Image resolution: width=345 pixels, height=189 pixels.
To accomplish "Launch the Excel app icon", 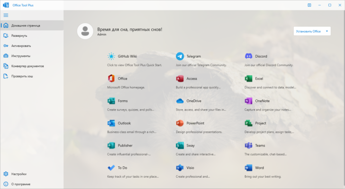I will [248, 78].
